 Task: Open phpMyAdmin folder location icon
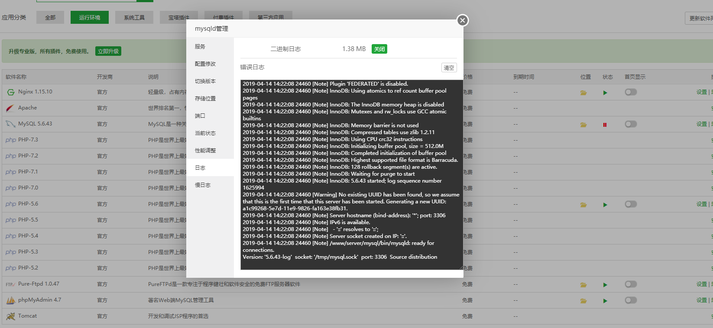coord(583,301)
